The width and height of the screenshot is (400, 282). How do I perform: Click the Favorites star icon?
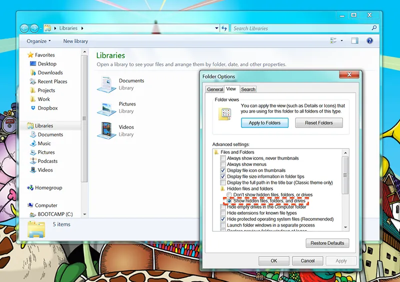30,54
